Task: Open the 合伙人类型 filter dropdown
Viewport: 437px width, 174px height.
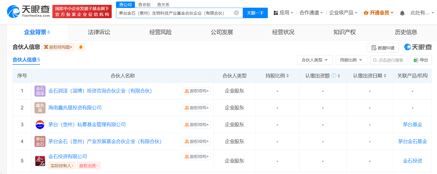Action: (315, 60)
